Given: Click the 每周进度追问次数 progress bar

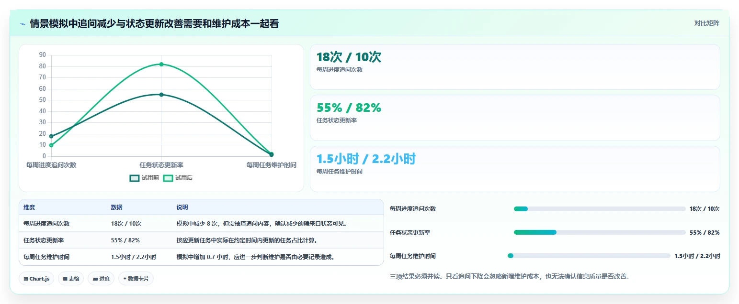Looking at the screenshot, I should [600, 209].
